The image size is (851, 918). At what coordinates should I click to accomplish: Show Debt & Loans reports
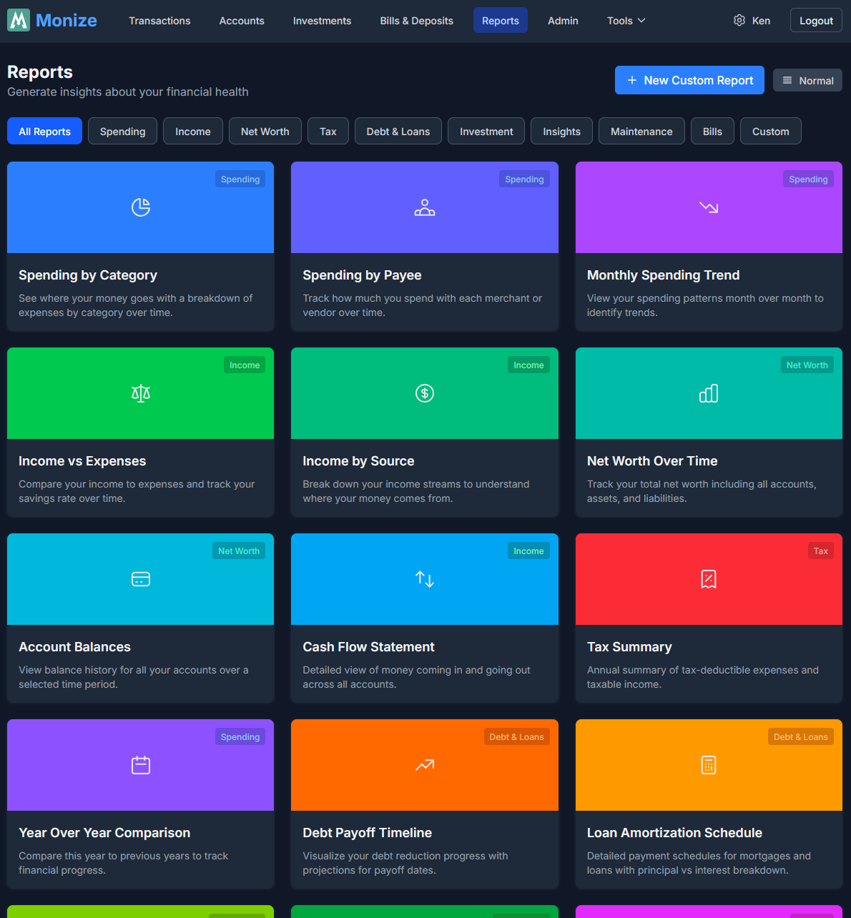[398, 131]
